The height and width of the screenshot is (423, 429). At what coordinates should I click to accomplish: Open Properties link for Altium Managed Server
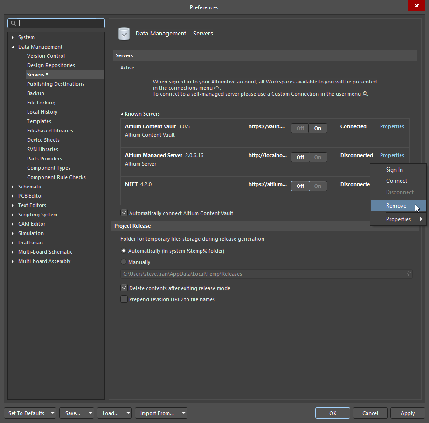[x=392, y=155]
